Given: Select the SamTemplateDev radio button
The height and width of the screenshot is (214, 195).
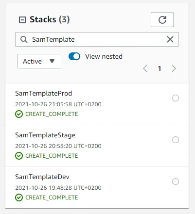Looking at the screenshot, I should pos(176,181).
